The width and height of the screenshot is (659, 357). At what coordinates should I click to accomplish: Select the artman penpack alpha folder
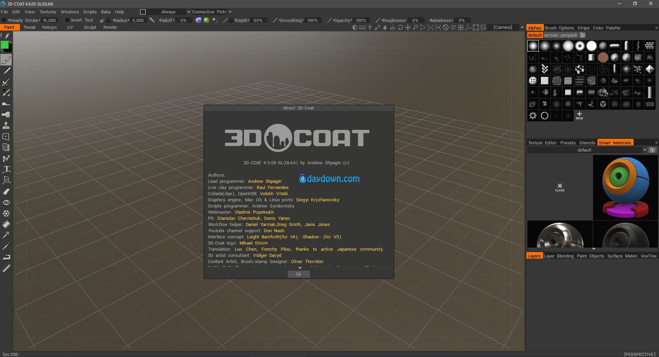coord(561,35)
